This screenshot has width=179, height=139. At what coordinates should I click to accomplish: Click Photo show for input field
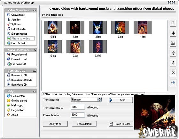[x=78, y=115]
